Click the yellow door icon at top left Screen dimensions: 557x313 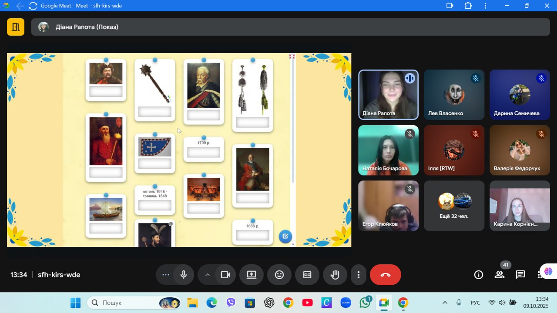click(x=16, y=27)
